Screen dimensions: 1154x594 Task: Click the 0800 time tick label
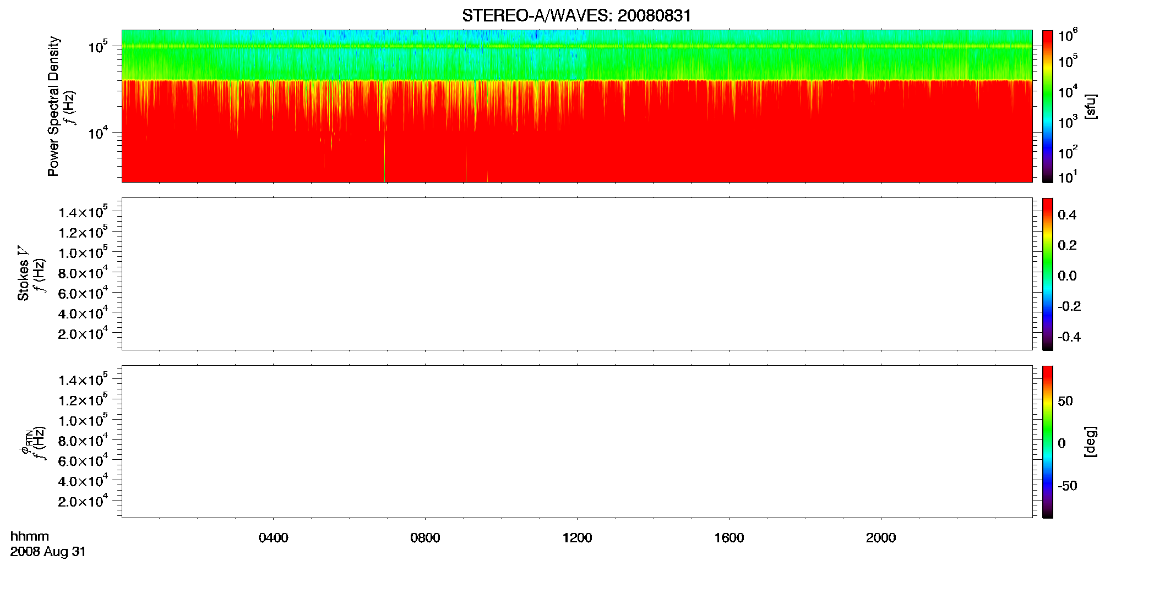click(425, 538)
